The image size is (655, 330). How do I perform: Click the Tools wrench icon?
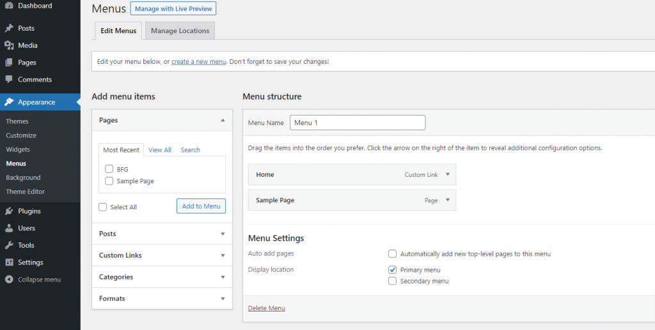9,245
